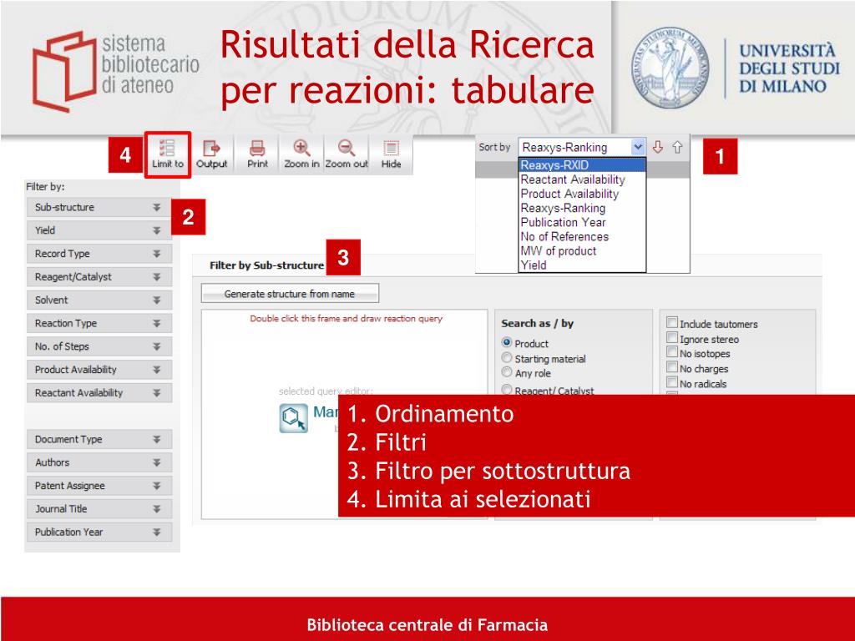Click the Zoom in magnifier icon
855x641 pixels.
click(301, 154)
